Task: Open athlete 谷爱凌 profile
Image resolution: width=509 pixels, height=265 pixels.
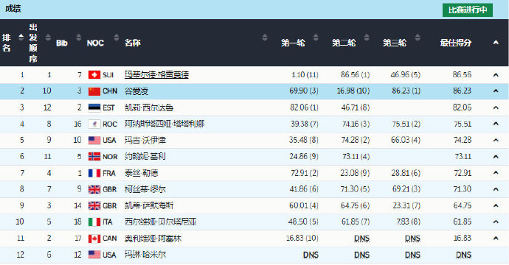Action: click(x=136, y=91)
